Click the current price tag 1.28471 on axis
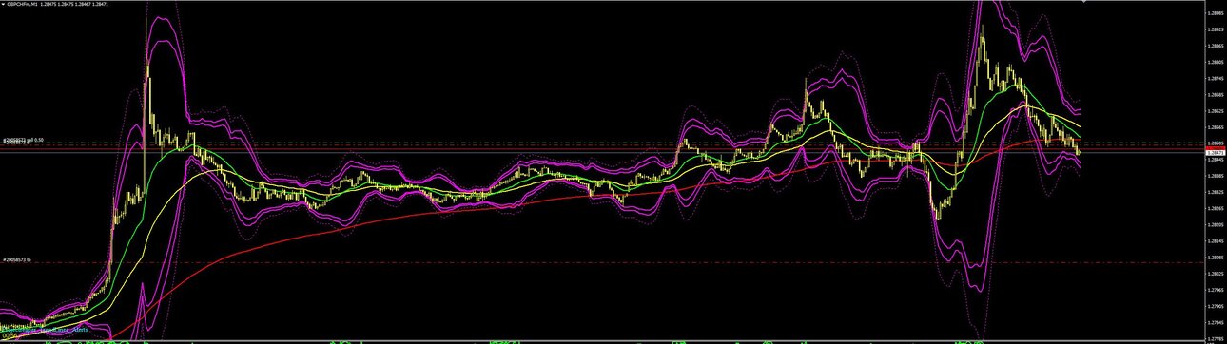The height and width of the screenshot is (344, 1227). [1215, 152]
